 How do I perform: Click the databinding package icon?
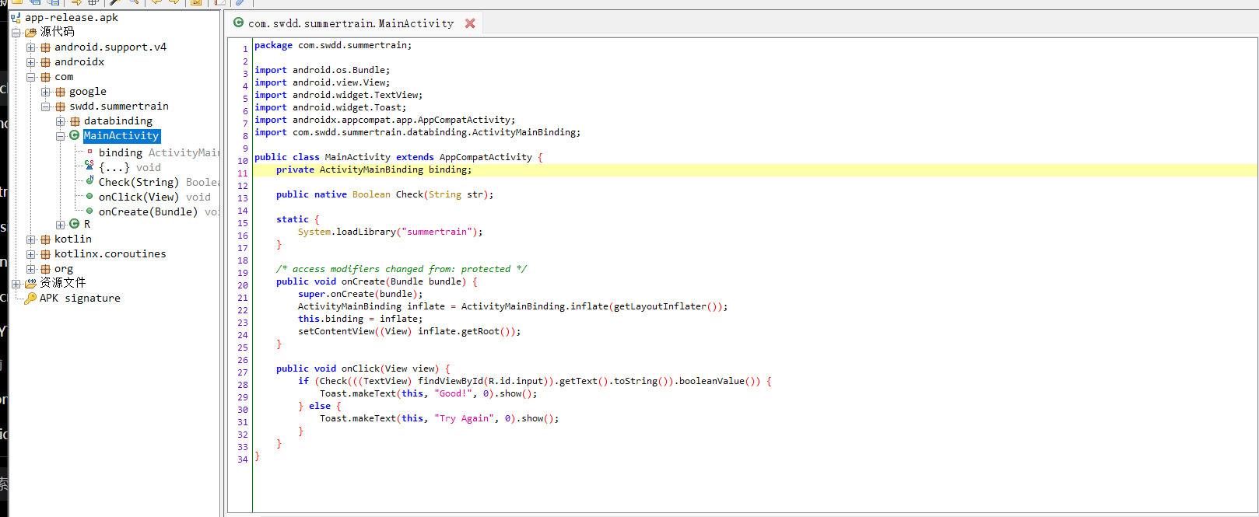75,121
